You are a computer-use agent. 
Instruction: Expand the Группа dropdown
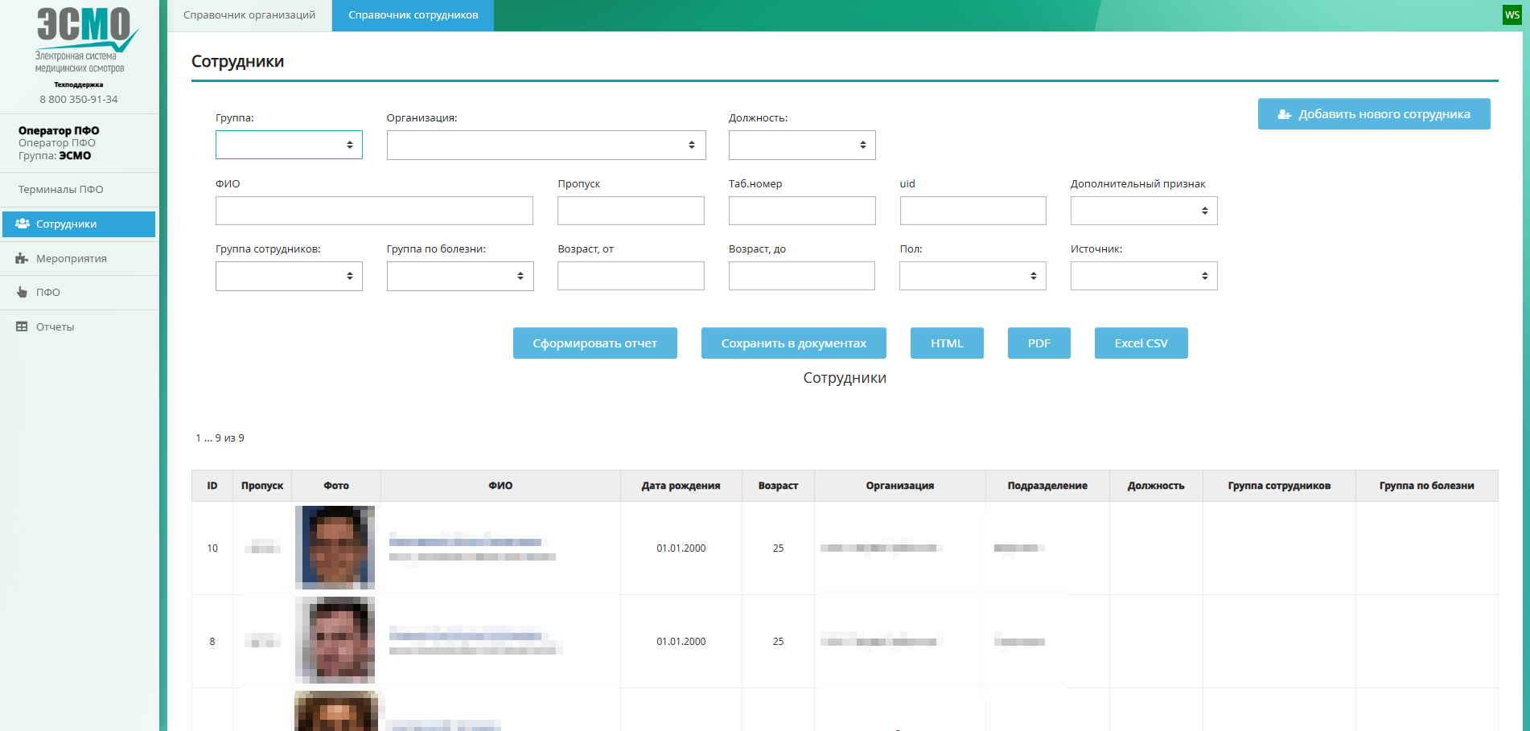point(289,145)
